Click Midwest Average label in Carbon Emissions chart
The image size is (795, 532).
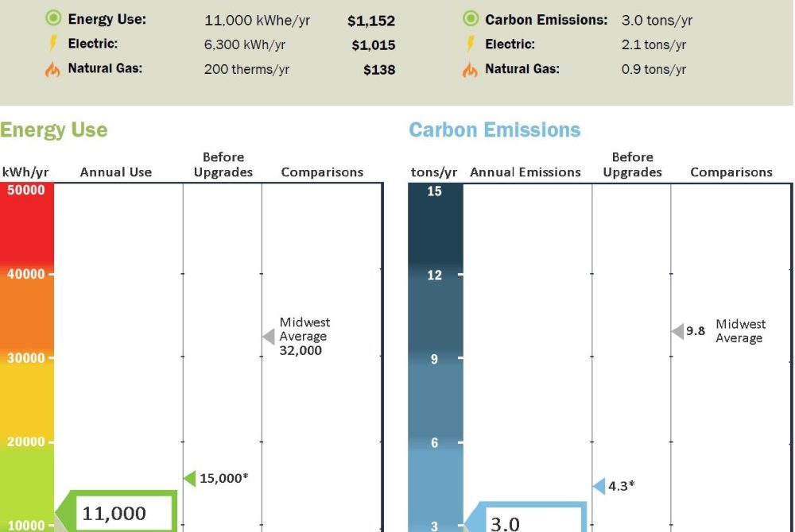[741, 331]
